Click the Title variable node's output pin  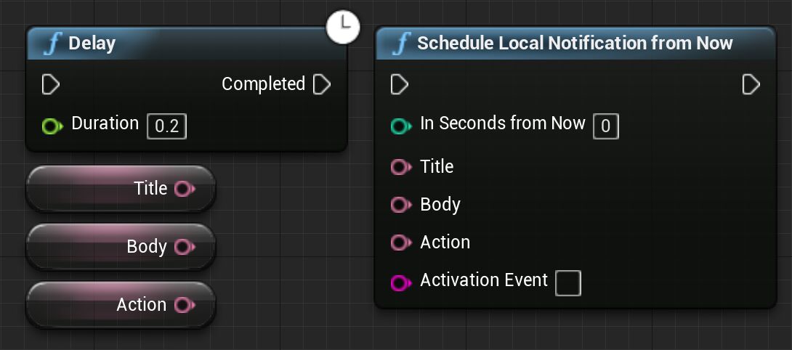tap(184, 189)
